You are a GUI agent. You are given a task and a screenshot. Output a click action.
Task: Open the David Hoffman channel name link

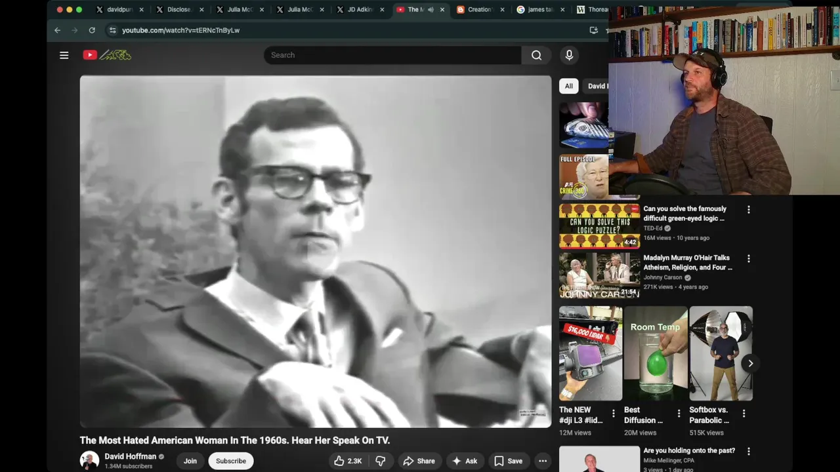[131, 456]
